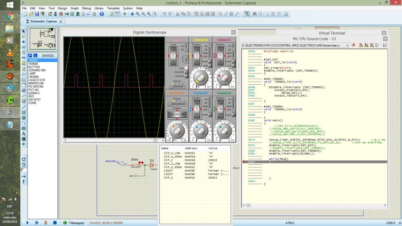Open the 7 Message(s) log in status bar
This screenshot has width=402, height=226.
74,223
